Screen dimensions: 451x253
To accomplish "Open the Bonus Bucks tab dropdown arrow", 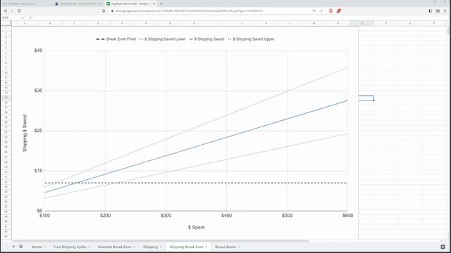I will 240,247.
